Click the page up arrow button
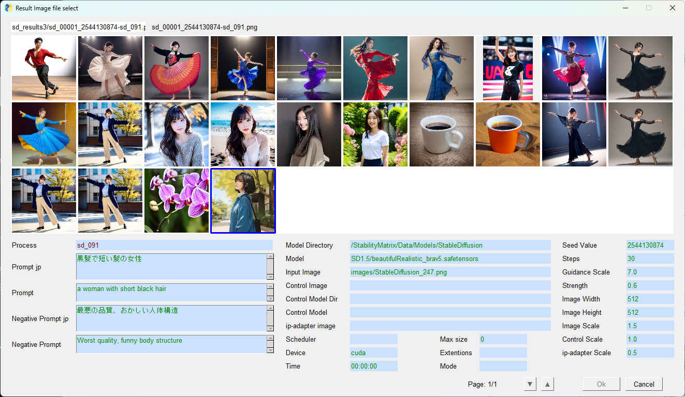 pos(548,384)
